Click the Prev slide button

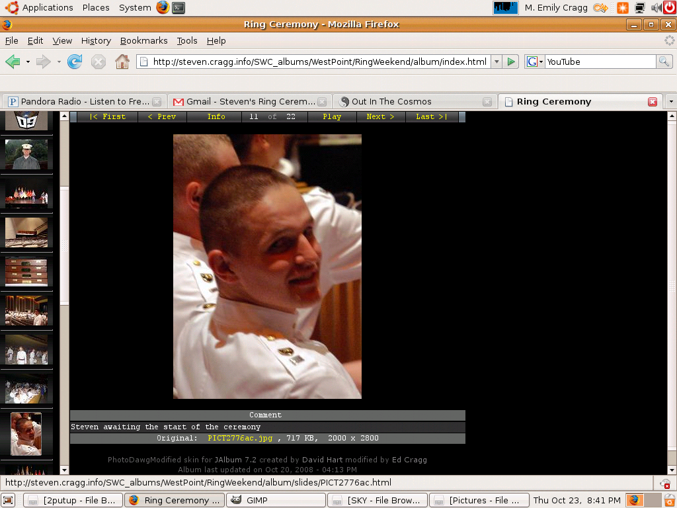click(x=162, y=116)
